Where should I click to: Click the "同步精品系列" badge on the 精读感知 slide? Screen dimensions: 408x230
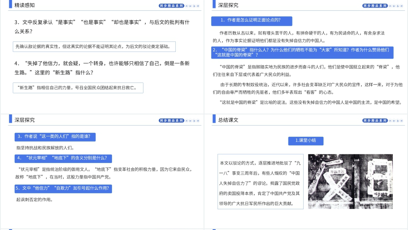[171, 6]
